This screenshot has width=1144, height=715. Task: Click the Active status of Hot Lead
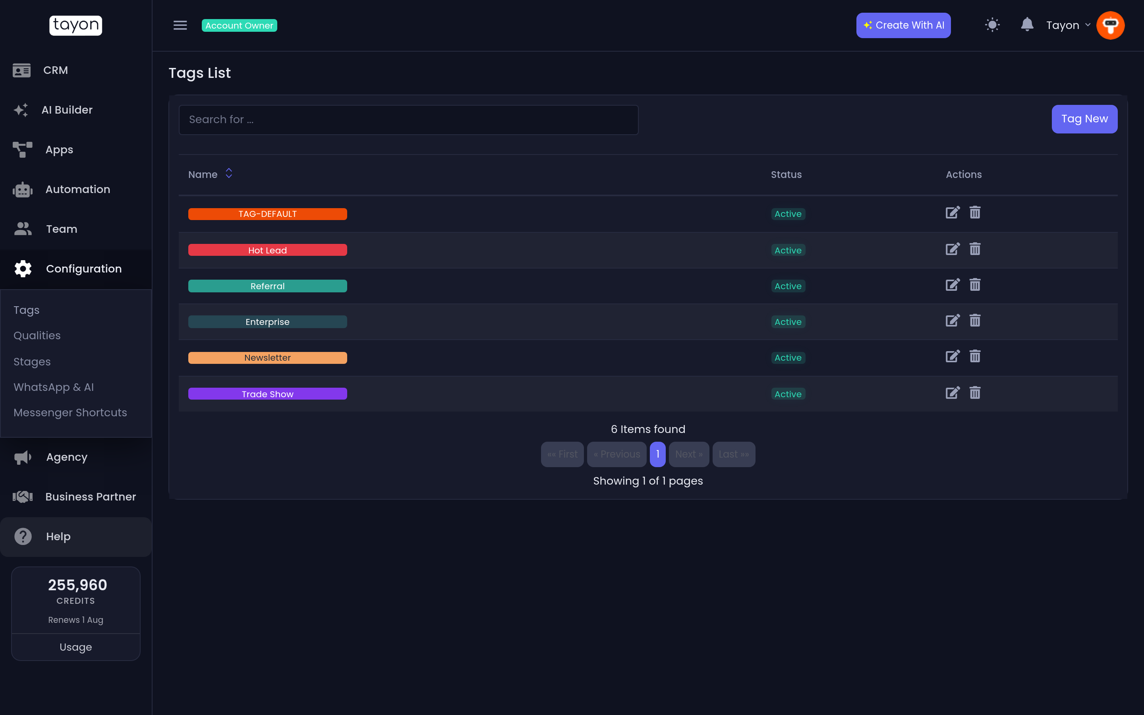coord(788,250)
